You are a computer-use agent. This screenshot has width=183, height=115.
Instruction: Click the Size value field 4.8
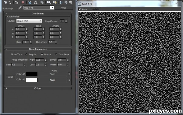pyautogui.click(x=17, y=65)
